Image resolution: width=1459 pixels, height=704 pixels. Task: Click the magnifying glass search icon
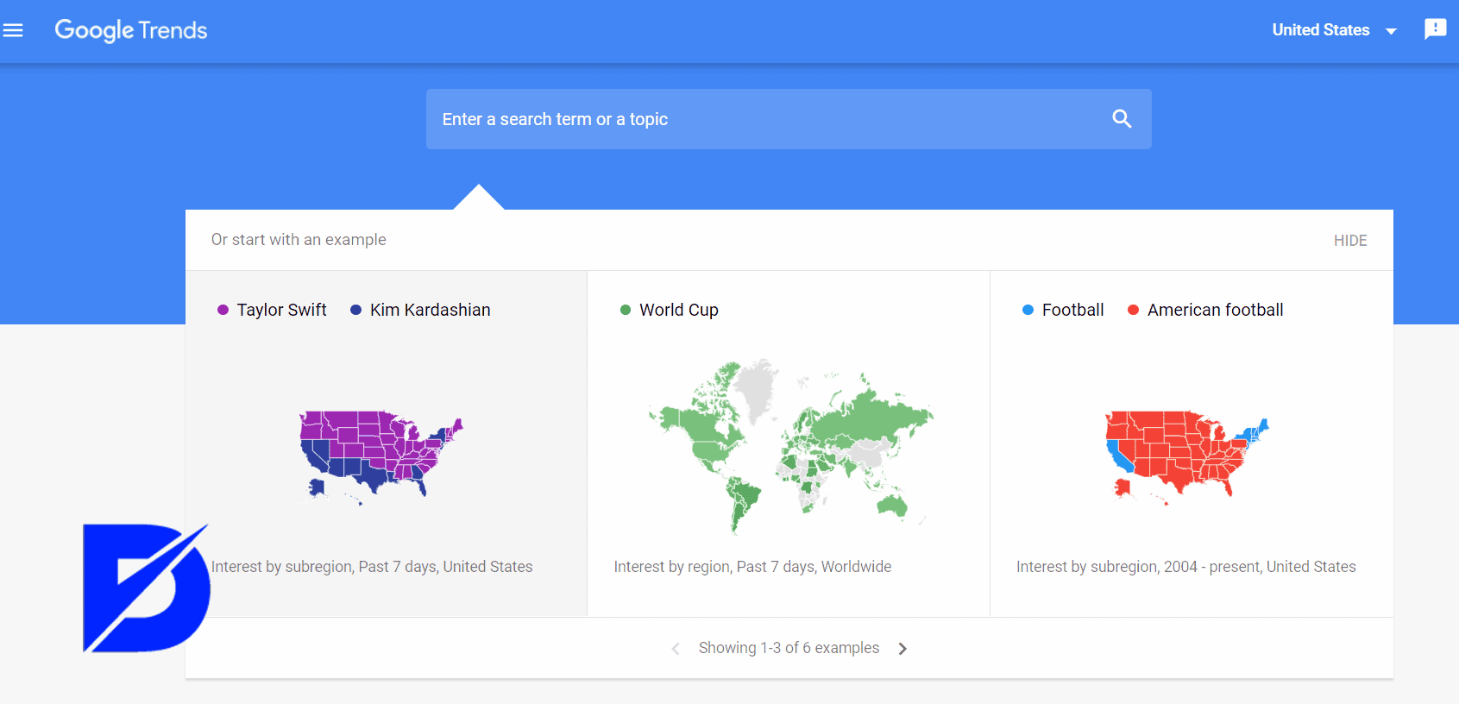[1122, 119]
